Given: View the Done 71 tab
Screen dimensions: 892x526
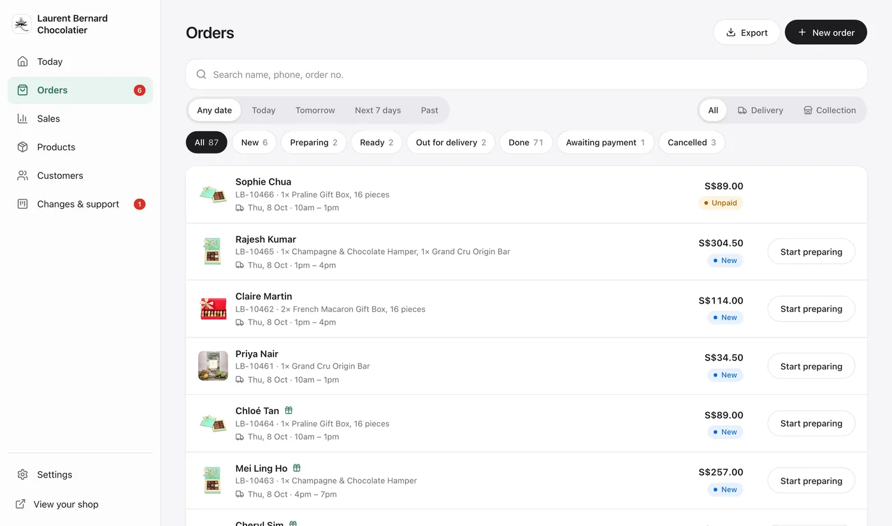Looking at the screenshot, I should click(526, 143).
